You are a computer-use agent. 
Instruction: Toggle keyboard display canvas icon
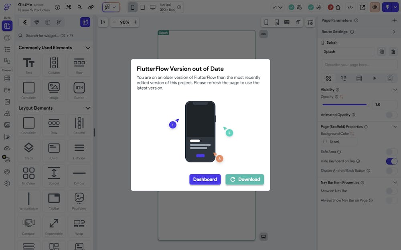point(287,22)
